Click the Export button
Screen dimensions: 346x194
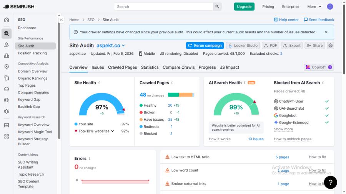click(292, 46)
